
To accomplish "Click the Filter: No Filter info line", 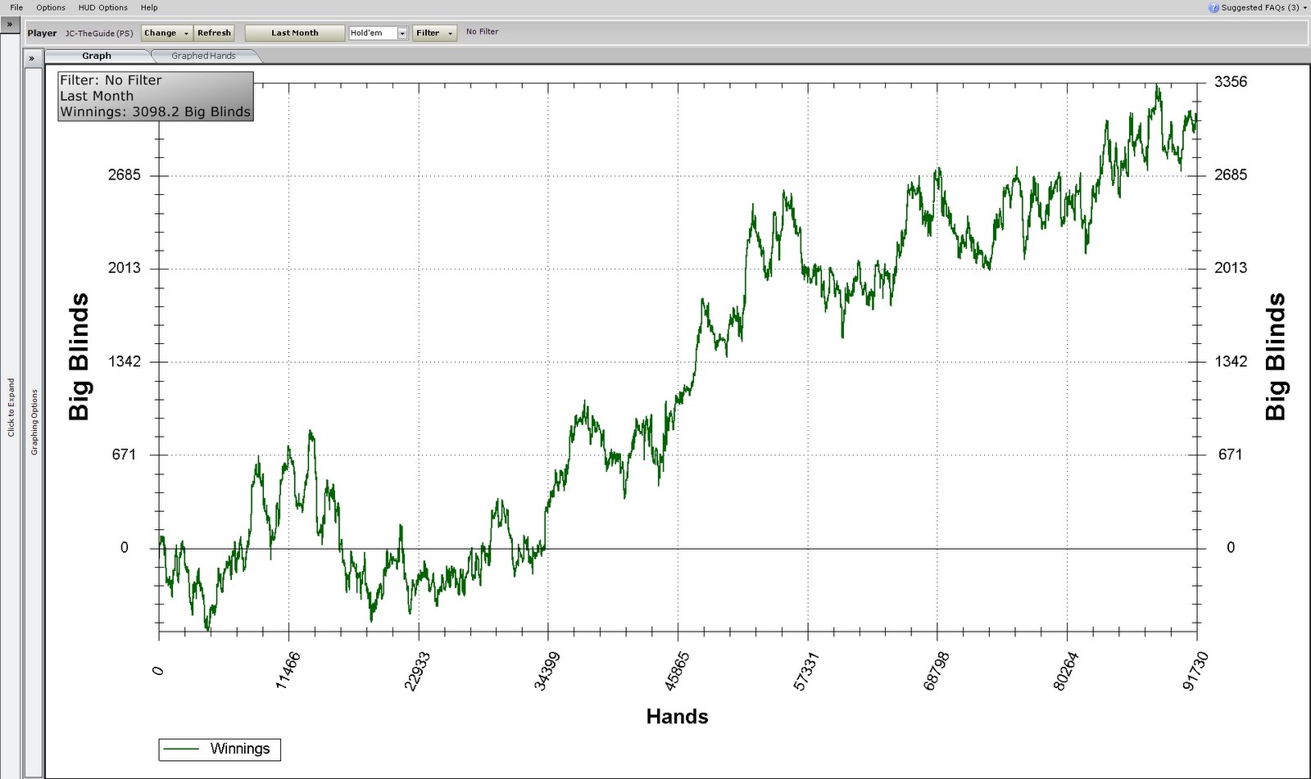I will click(111, 80).
